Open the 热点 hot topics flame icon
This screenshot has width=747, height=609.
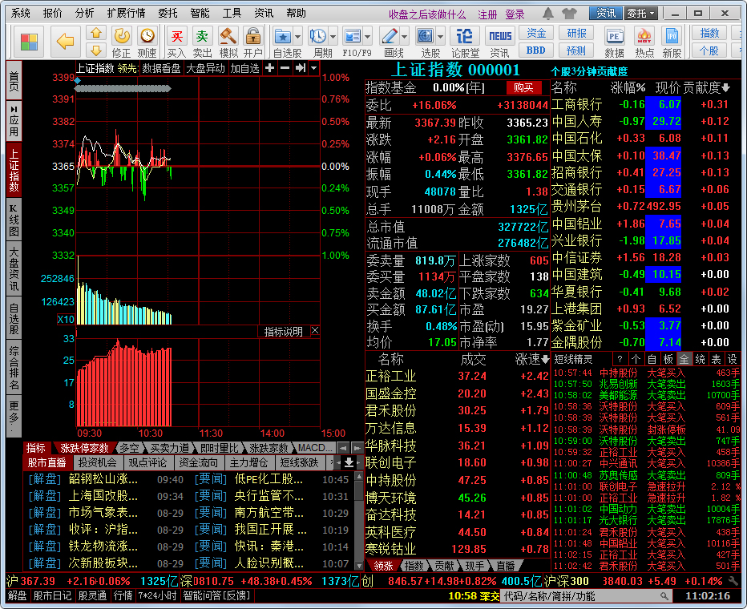point(644,42)
